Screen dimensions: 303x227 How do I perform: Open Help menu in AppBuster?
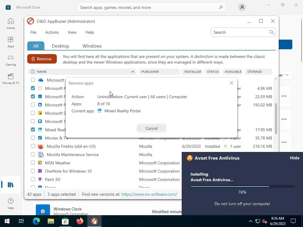tap(90, 32)
